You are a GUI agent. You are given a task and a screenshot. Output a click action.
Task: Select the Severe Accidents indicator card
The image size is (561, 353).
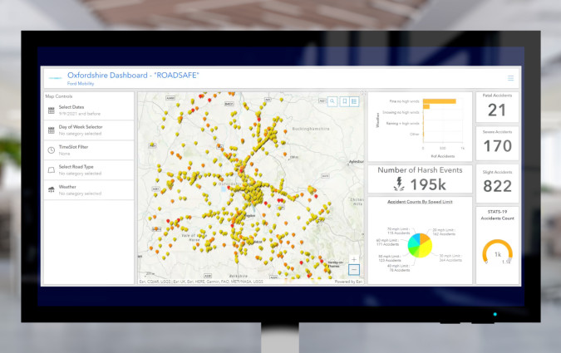497,143
